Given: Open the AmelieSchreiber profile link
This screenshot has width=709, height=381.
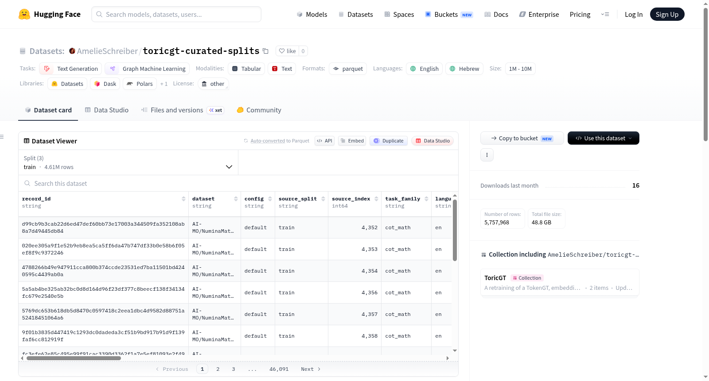Looking at the screenshot, I should 107,51.
